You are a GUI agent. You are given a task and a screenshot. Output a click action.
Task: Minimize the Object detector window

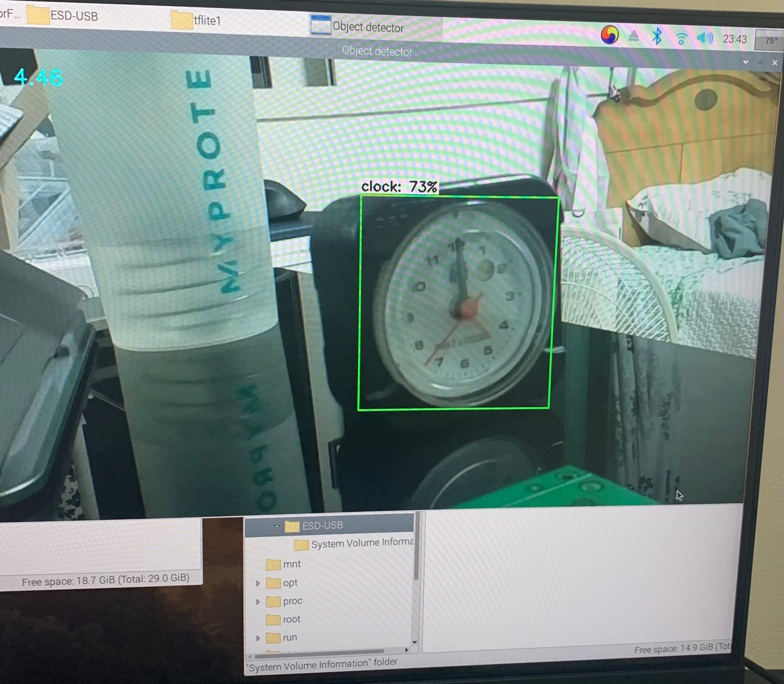[746, 63]
